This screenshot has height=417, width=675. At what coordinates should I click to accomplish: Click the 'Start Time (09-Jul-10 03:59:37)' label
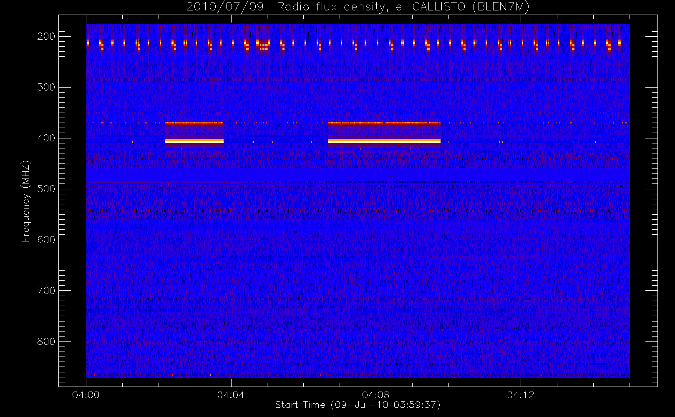pyautogui.click(x=358, y=405)
